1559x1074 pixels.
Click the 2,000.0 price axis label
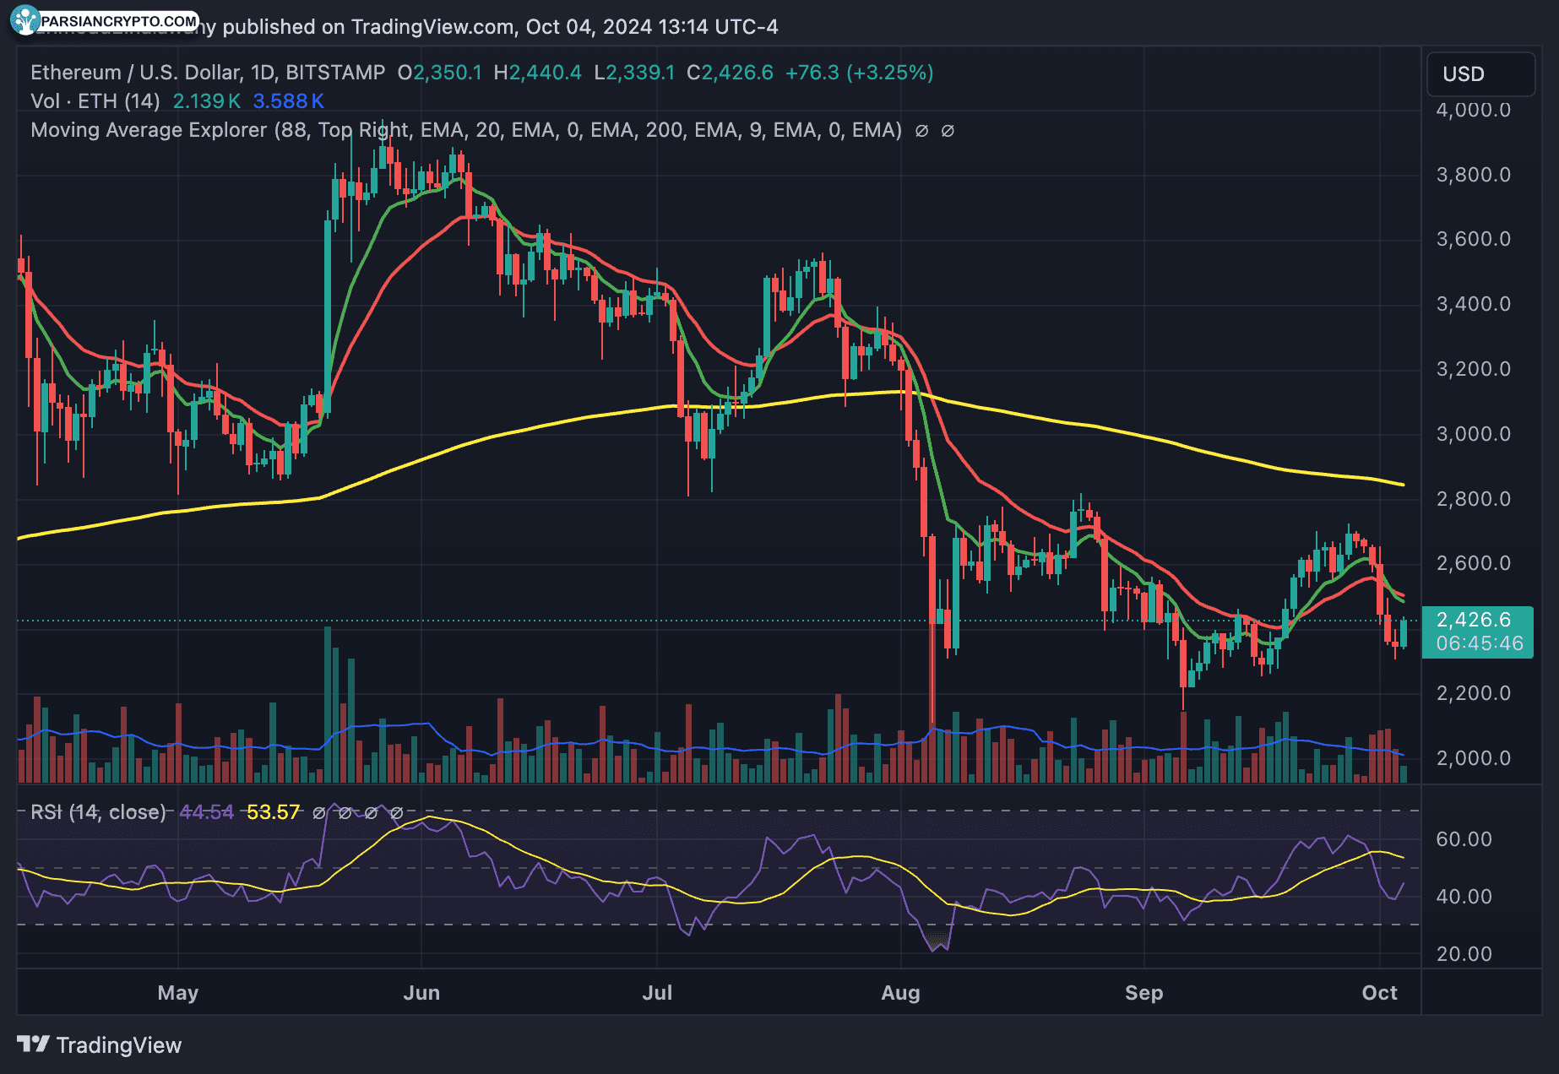(x=1474, y=758)
